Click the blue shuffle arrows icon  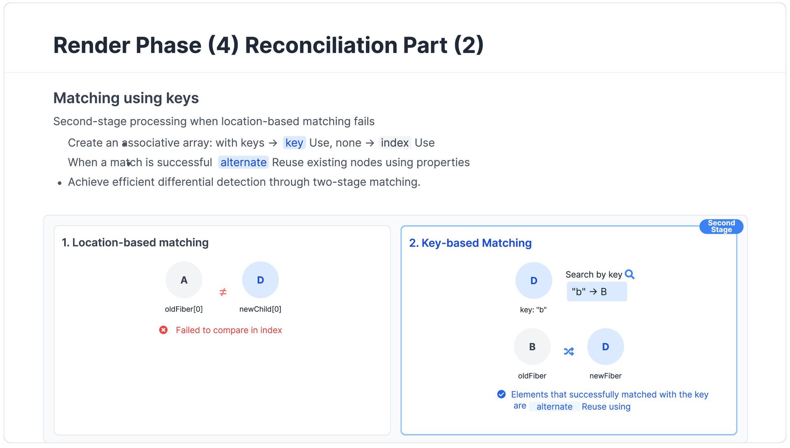pos(569,351)
